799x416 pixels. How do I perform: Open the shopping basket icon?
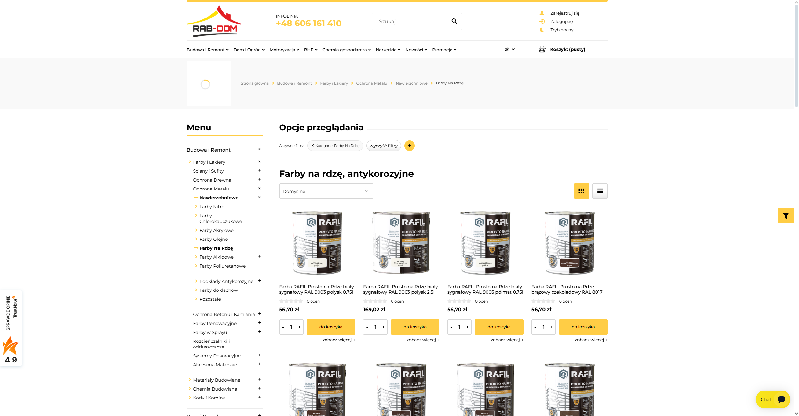pos(542,49)
